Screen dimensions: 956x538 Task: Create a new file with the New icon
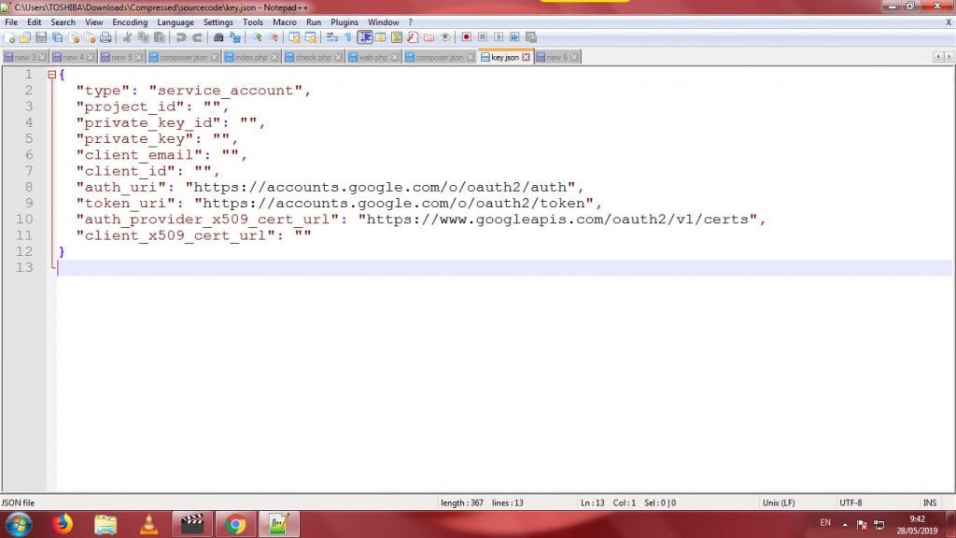9,37
